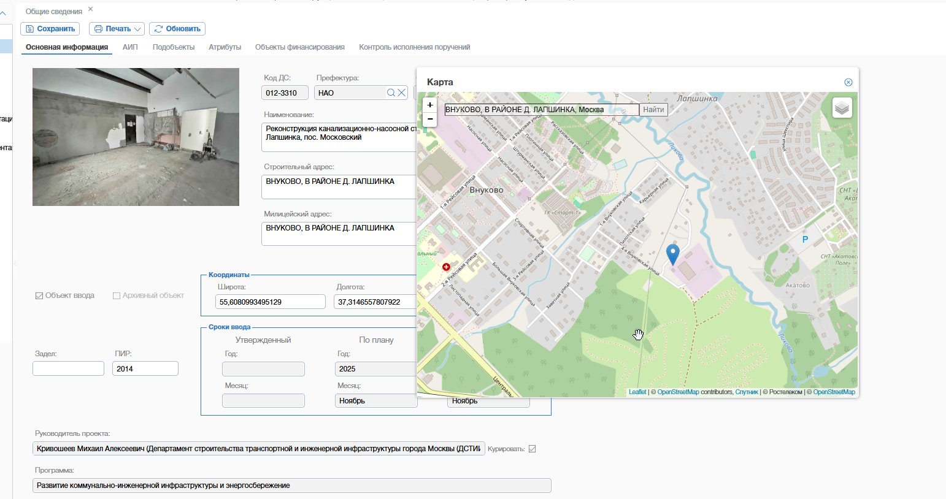Click the Код ДС input field
Screen dimensions: 946x499
285,93
